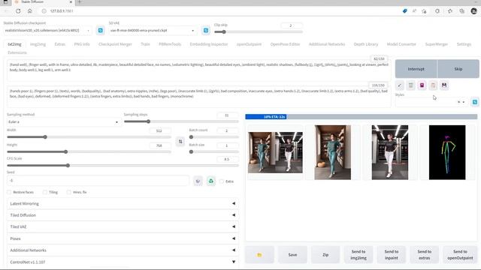
Task: Click the read aloud icon in address bar
Action: pyautogui.click(x=414, y=11)
